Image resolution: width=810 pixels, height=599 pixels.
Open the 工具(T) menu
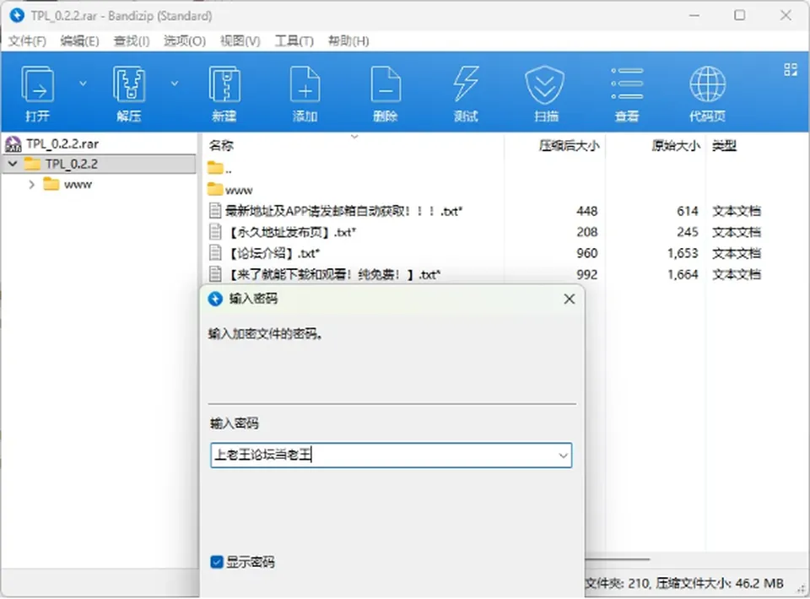pos(294,40)
